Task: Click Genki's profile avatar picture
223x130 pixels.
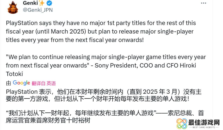Action: tap(12, 7)
